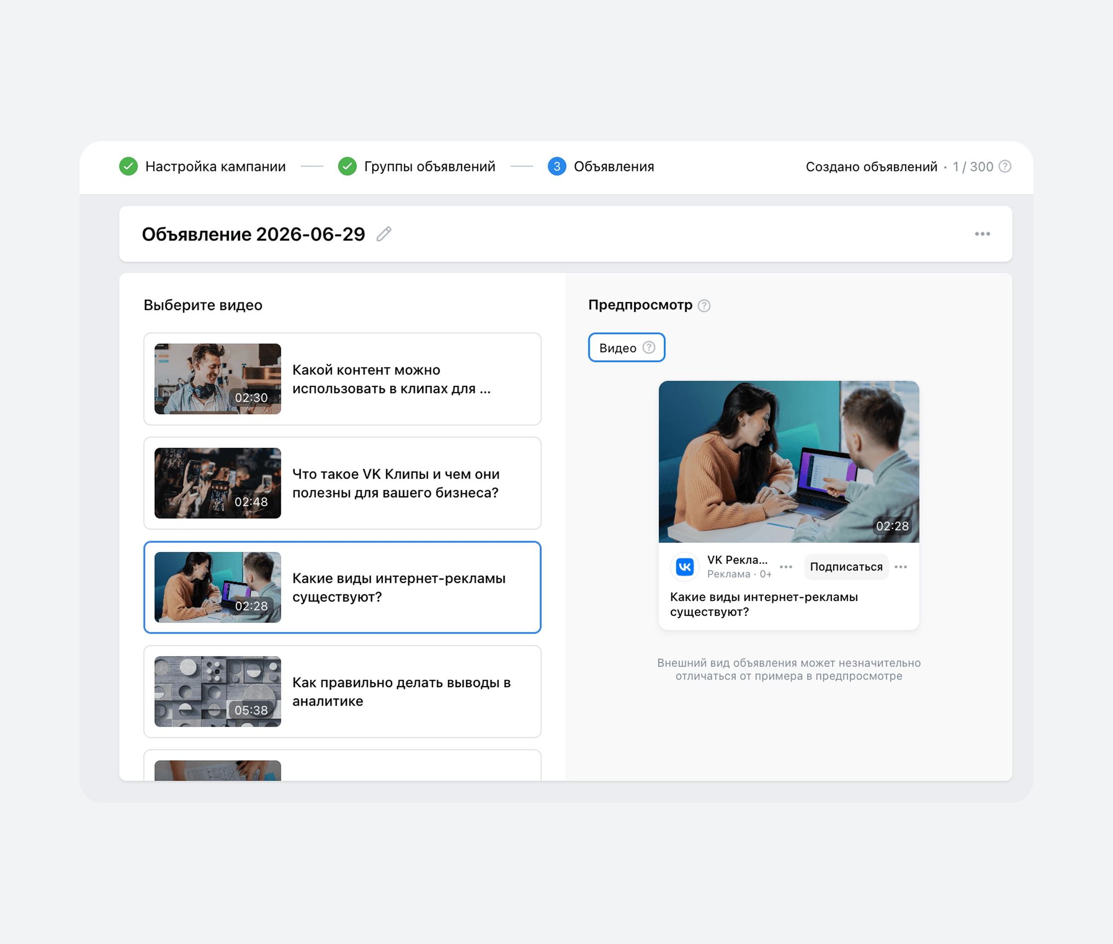
Task: Click the blue step 3 circle
Action: coord(557,166)
